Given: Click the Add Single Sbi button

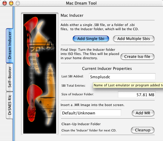Looking at the screenshot, I should tap(91, 39).
